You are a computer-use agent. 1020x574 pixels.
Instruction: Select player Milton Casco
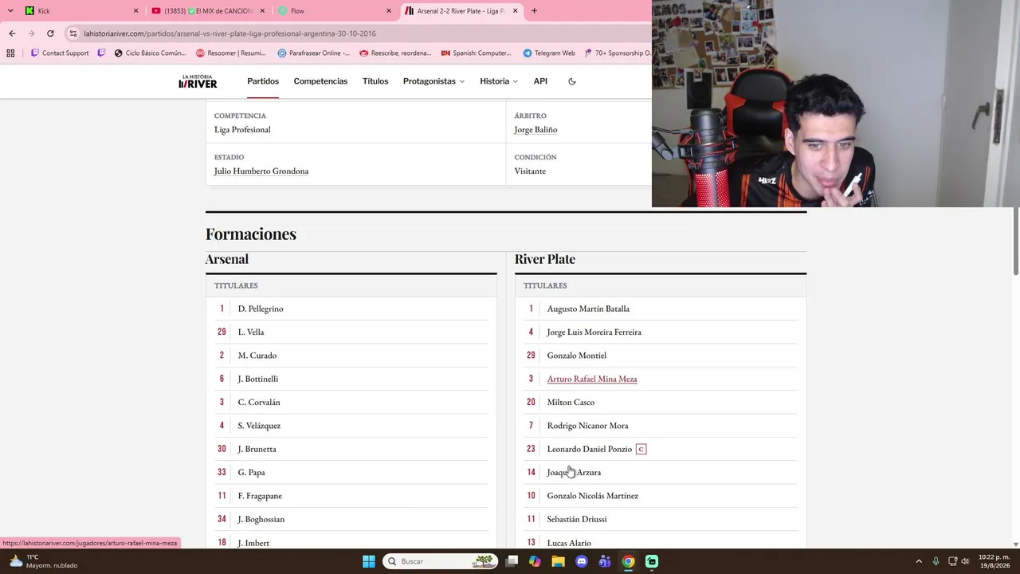tap(571, 403)
